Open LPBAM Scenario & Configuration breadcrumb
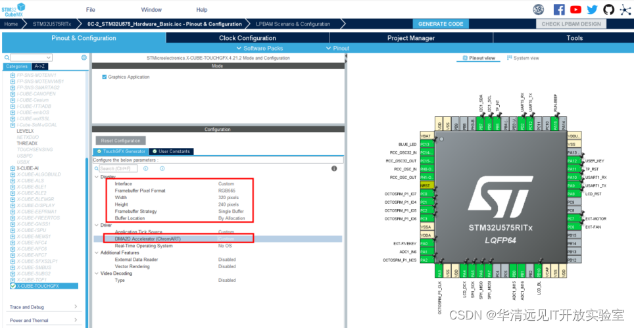Viewport: 634px width, 328px height. pyautogui.click(x=293, y=24)
